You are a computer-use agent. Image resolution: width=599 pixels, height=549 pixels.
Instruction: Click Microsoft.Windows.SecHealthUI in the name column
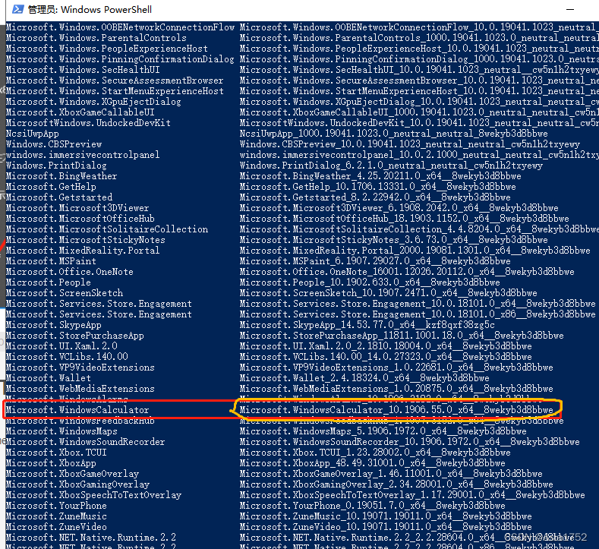coord(83,70)
